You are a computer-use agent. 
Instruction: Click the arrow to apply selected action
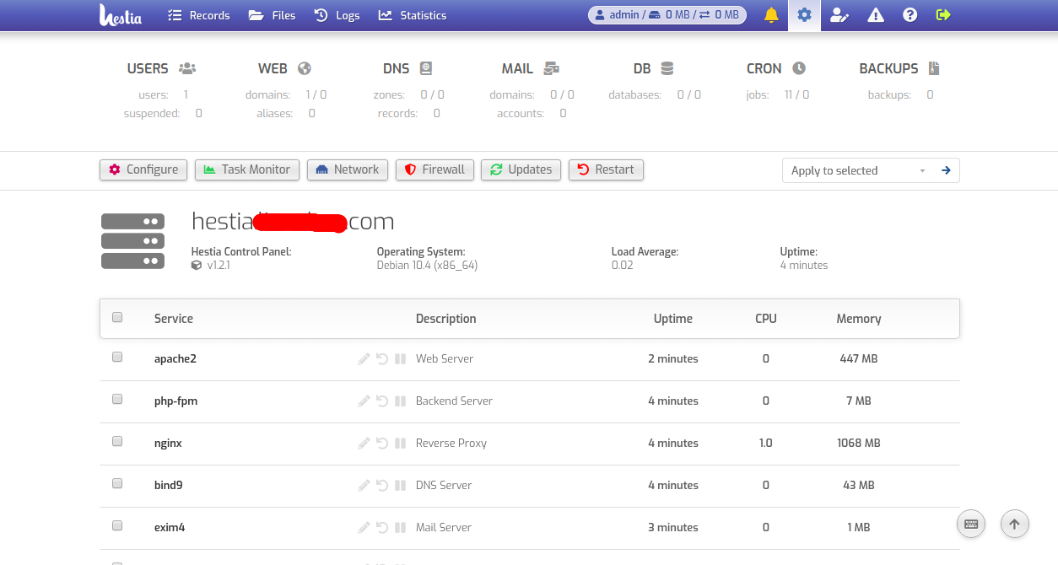[946, 170]
